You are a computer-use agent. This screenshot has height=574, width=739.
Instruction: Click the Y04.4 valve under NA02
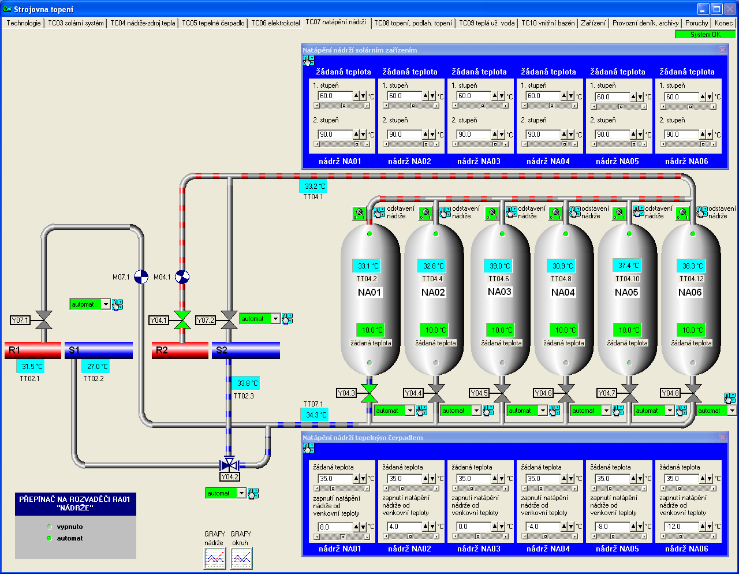tap(436, 393)
